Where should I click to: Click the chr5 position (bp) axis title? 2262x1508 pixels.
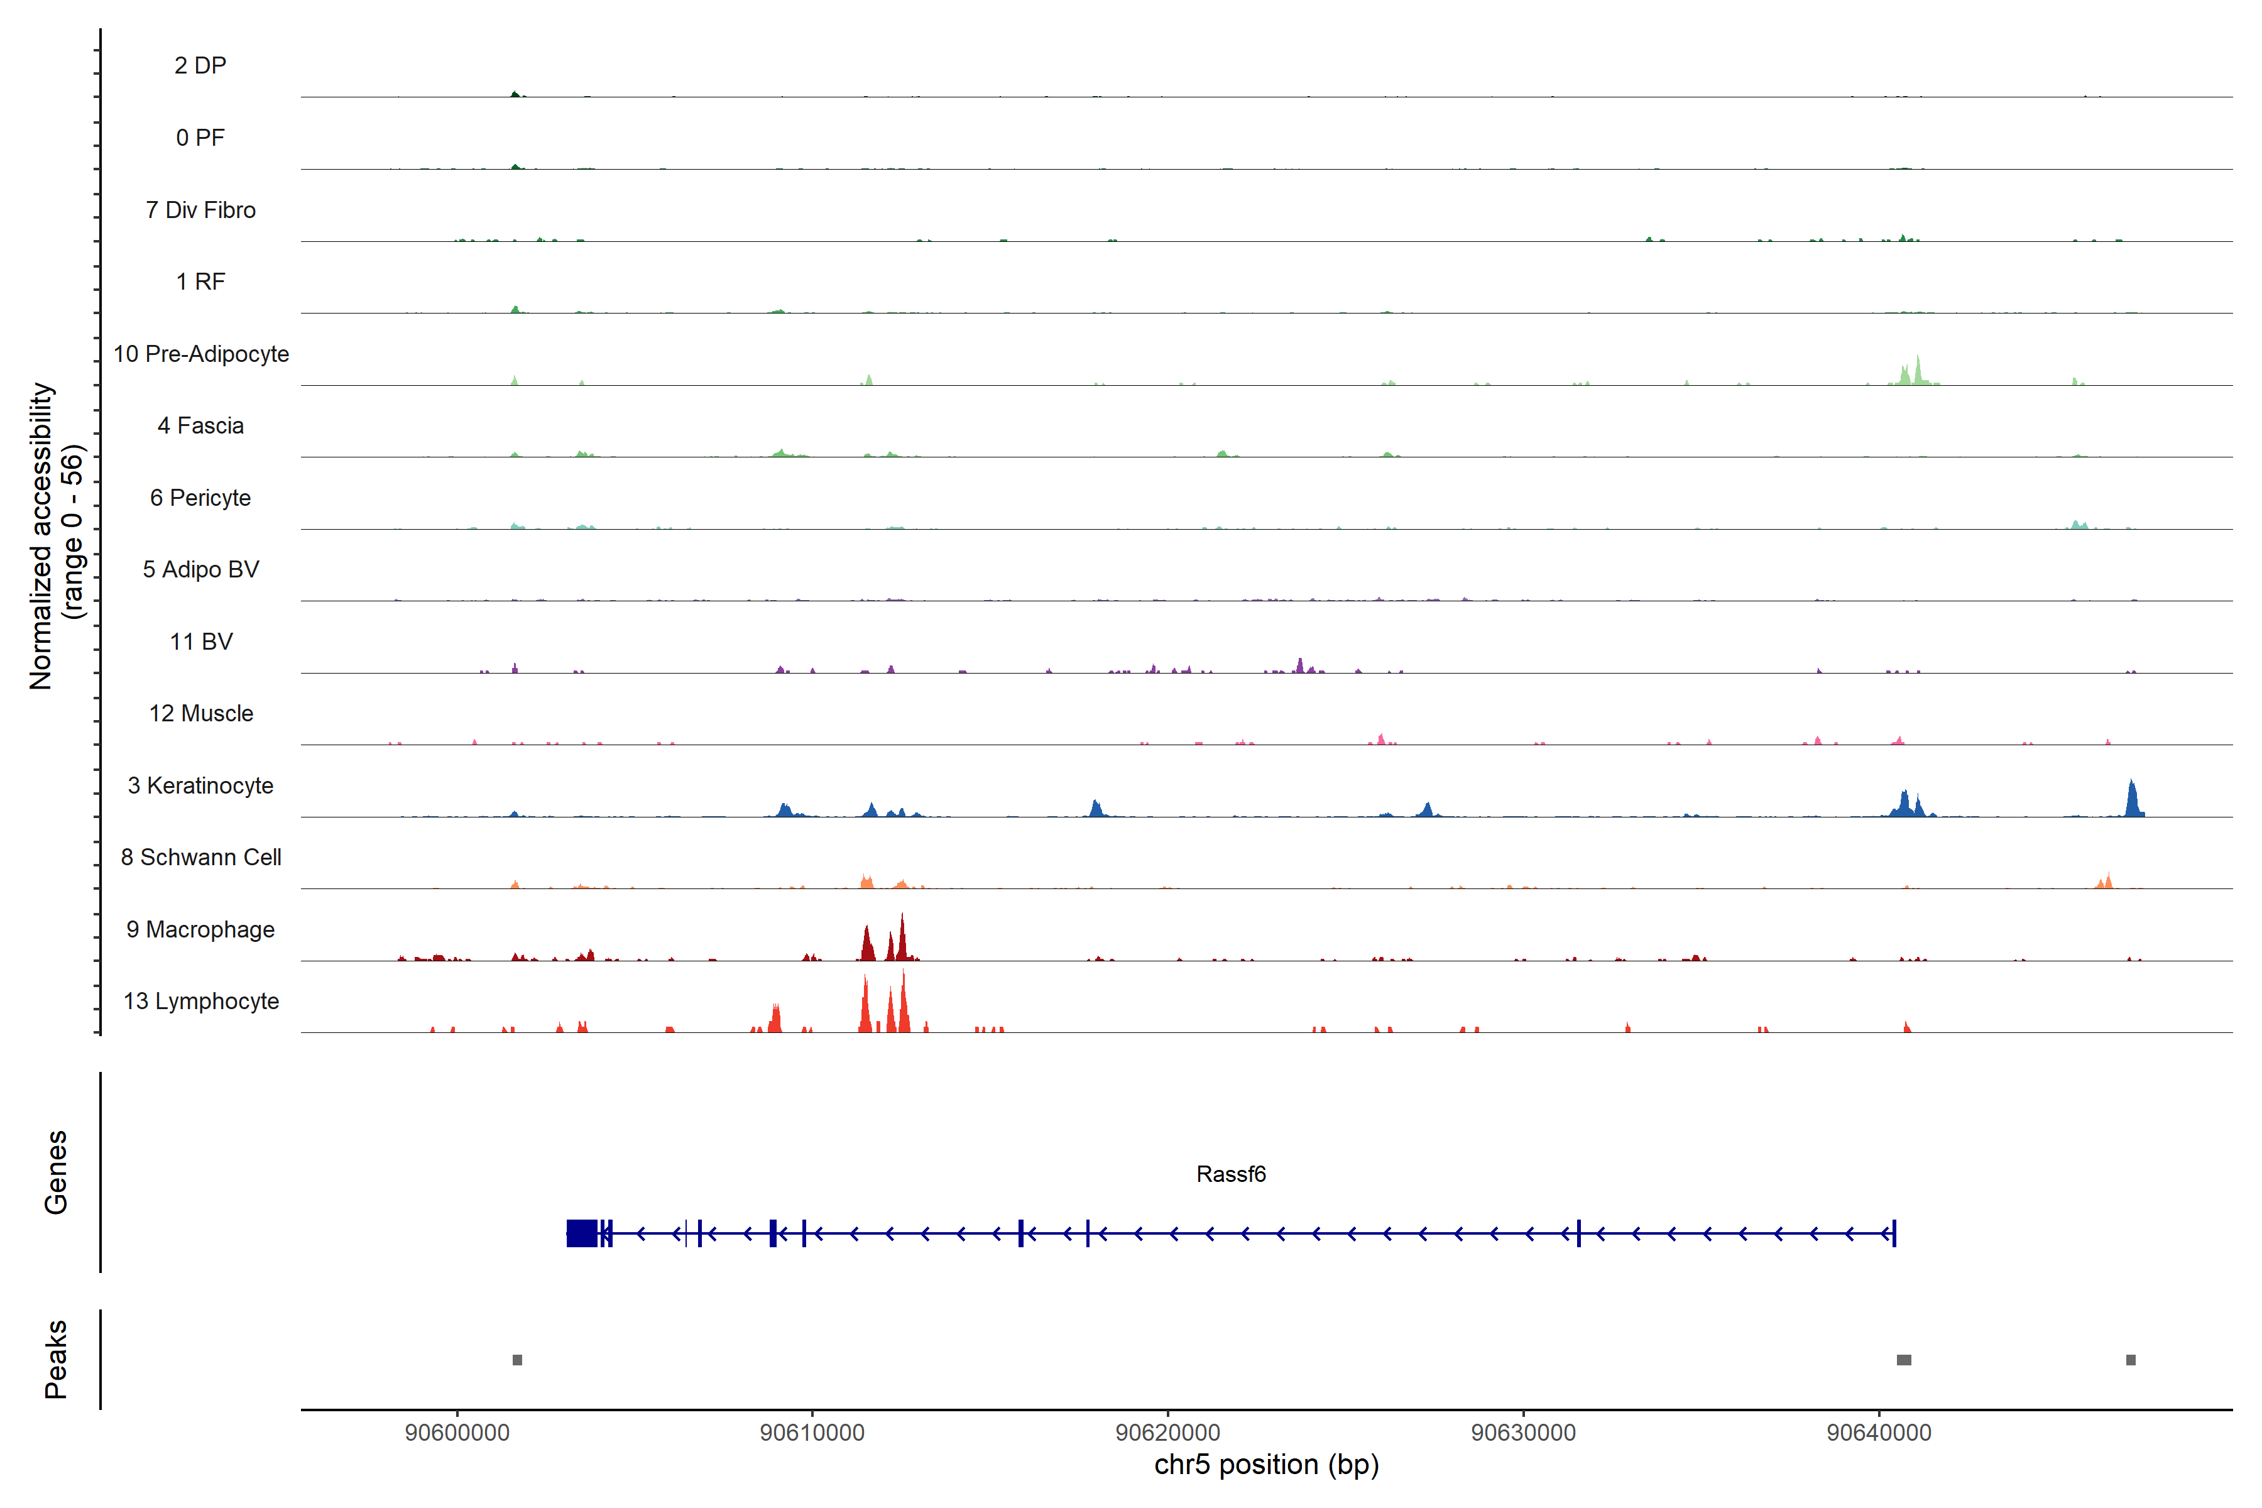(1265, 1465)
